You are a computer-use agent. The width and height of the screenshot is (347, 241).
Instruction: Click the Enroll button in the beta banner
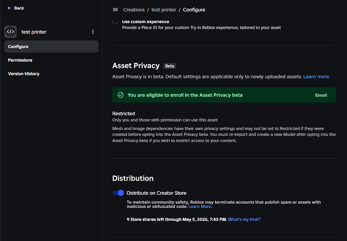(x=321, y=95)
